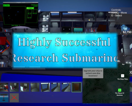Open the green Files tab on monitor
This screenshot has width=132, height=106.
click(30, 8)
